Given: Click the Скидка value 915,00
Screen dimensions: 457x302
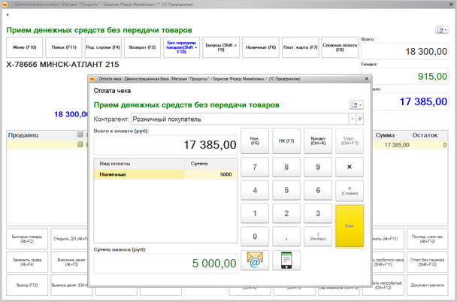Looking at the screenshot, I should (x=404, y=77).
